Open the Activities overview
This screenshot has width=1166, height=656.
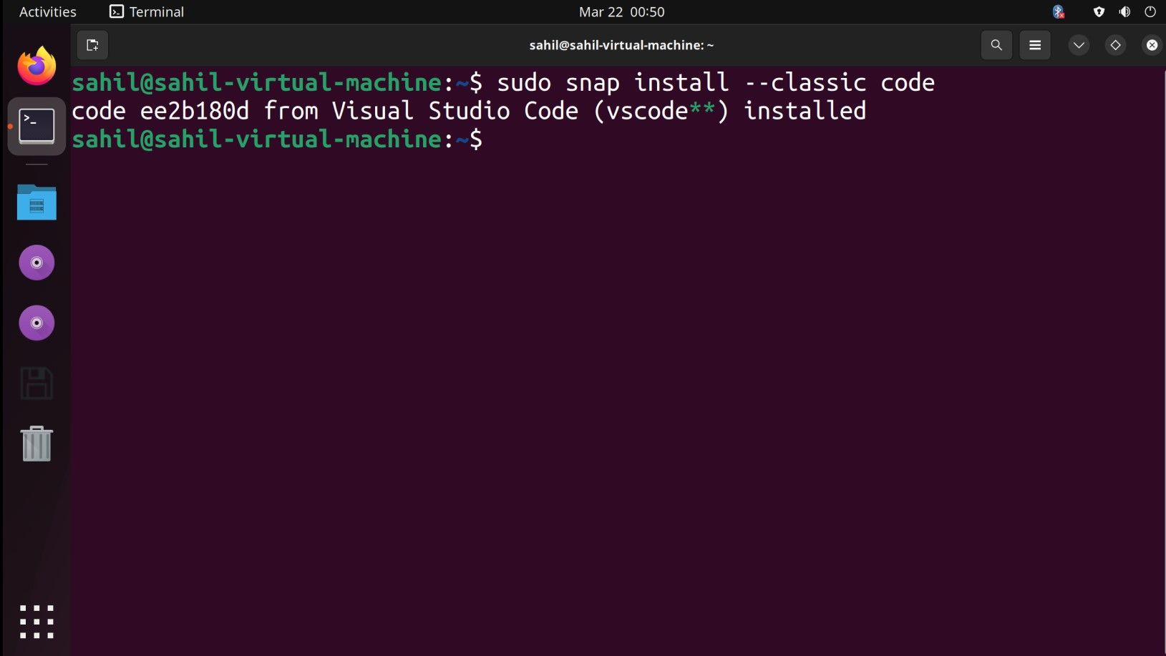point(47,11)
